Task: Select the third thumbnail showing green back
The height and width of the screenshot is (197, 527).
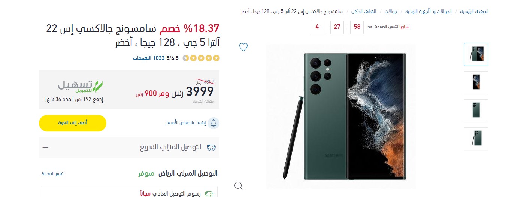Action: coord(476,110)
